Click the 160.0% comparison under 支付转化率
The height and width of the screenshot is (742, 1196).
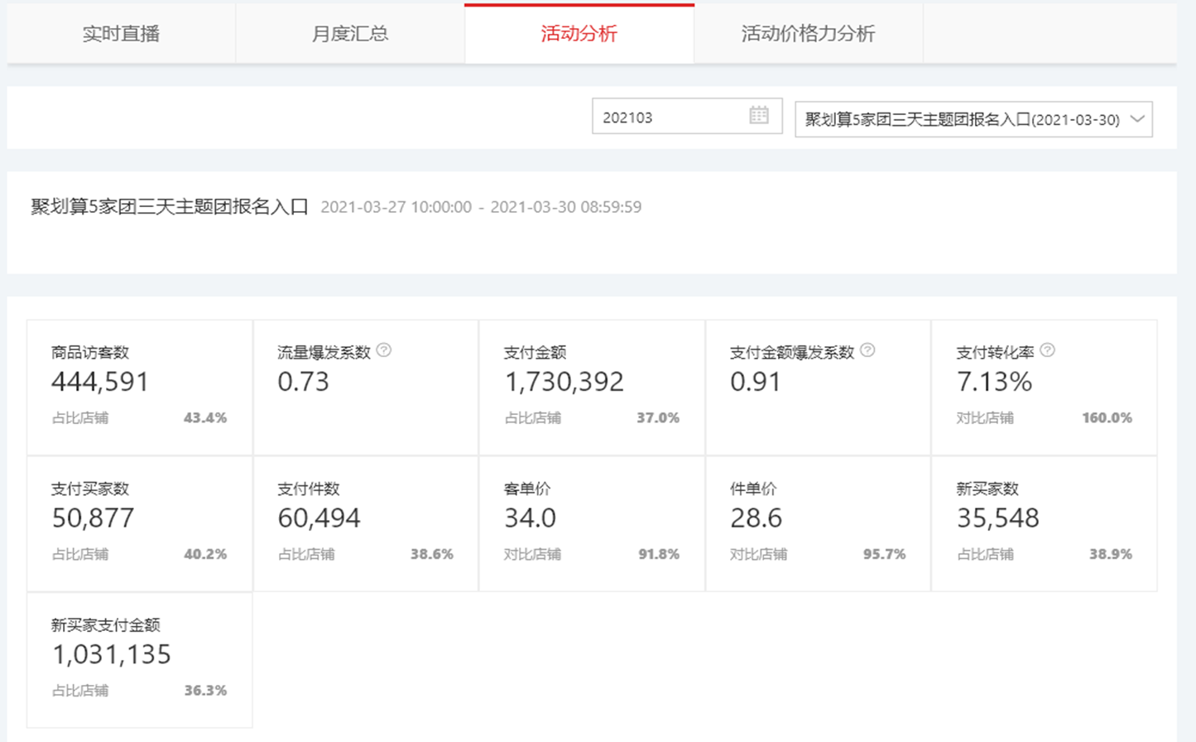[1107, 418]
